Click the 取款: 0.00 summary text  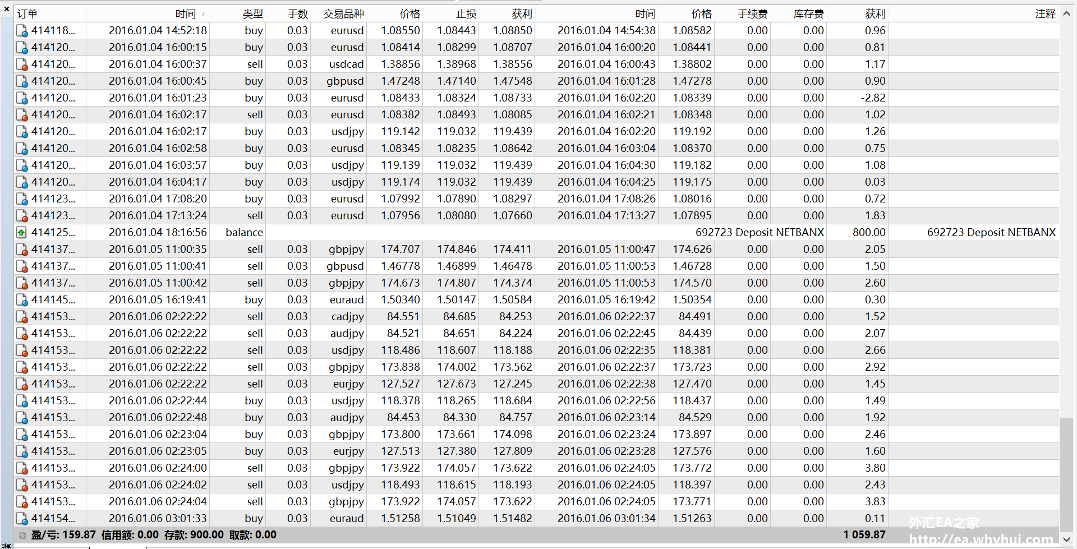point(253,535)
